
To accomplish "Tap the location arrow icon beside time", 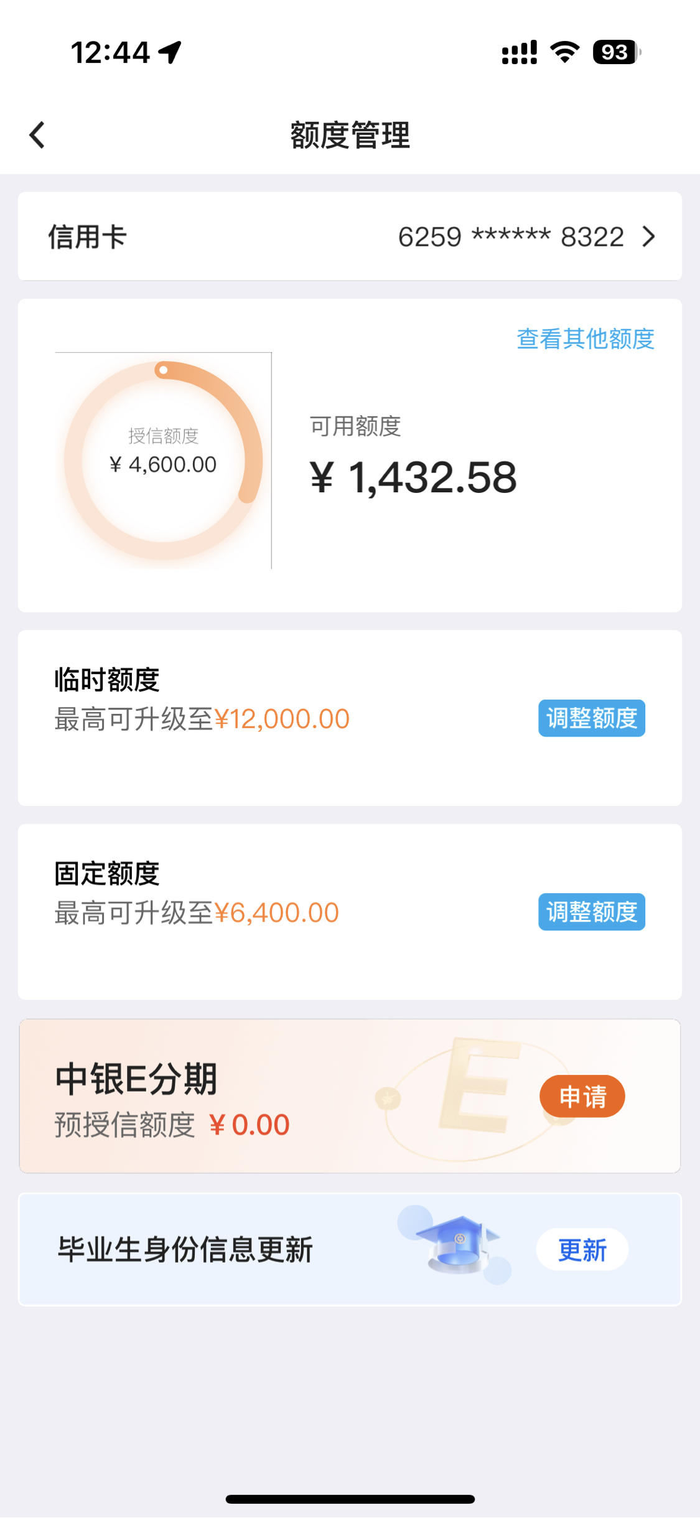I will (170, 52).
